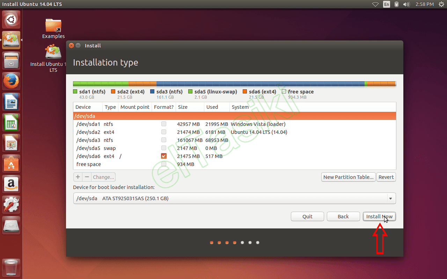
Task: Check the Format box for /dev/sda3
Action: pyautogui.click(x=163, y=140)
